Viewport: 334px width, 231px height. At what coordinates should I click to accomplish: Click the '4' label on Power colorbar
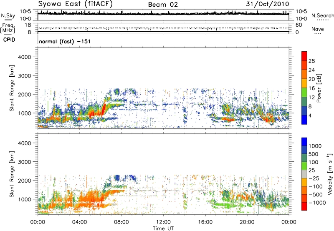(x=310, y=115)
